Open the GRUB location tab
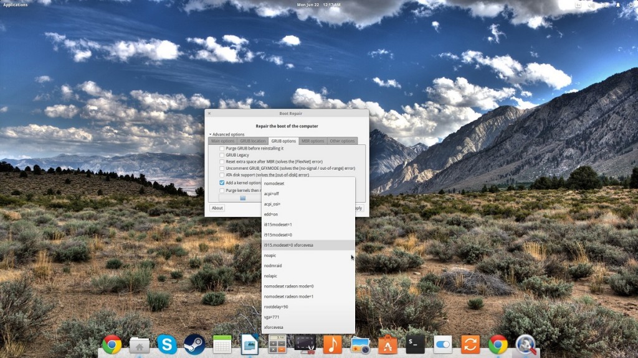Viewport: 638px width, 358px height. pyautogui.click(x=252, y=141)
